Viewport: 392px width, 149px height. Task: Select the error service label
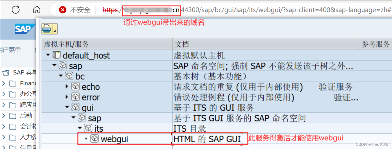(91, 97)
